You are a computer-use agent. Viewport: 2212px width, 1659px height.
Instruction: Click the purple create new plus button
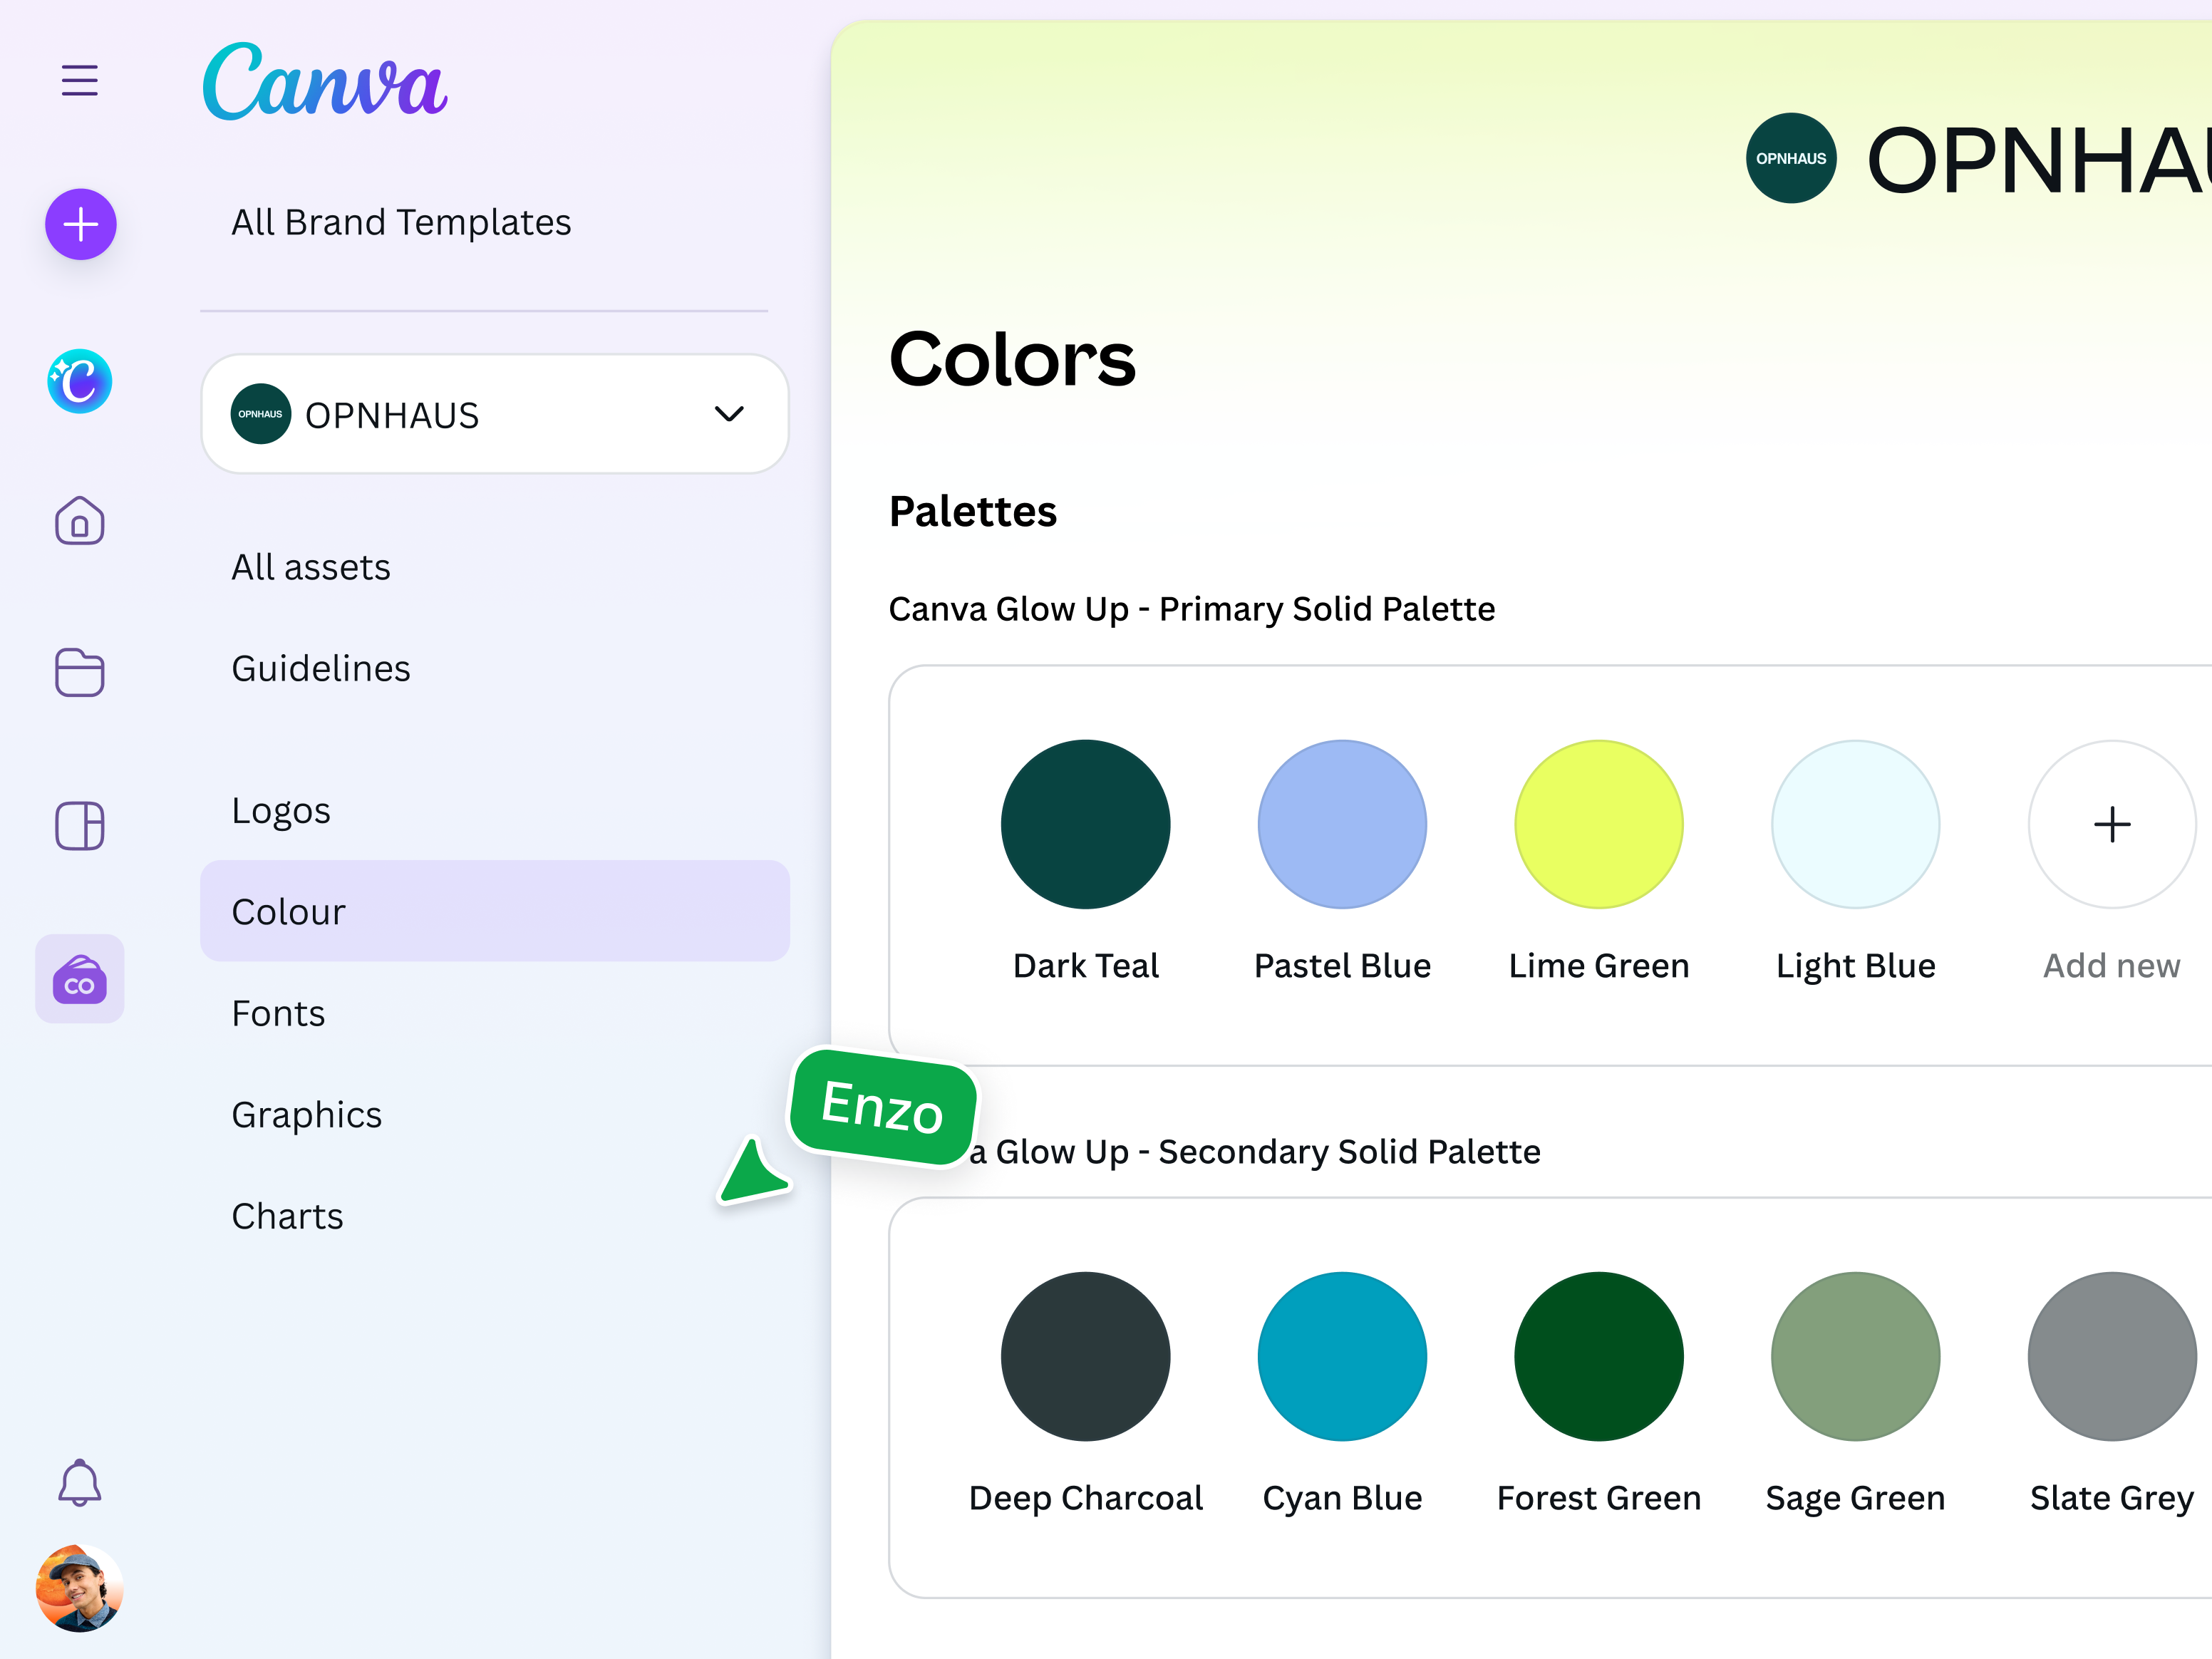81,224
